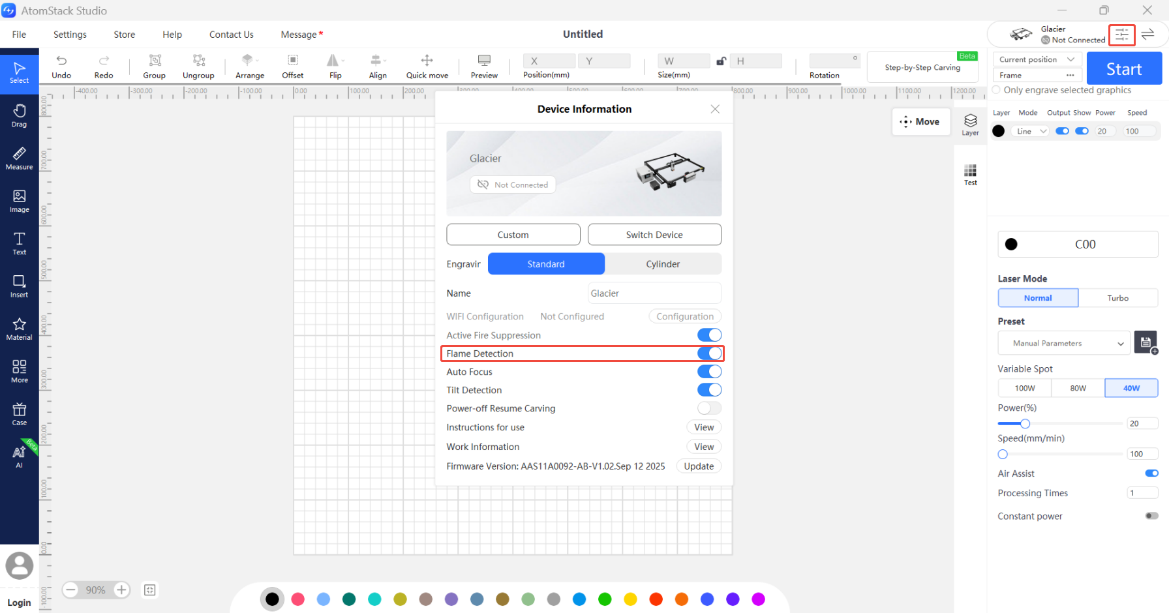Click the Offset tool icon
Viewport: 1169px width, 613px height.
(293, 60)
